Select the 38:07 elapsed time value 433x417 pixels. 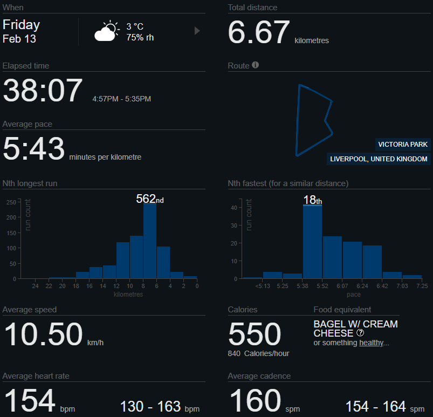coord(43,91)
